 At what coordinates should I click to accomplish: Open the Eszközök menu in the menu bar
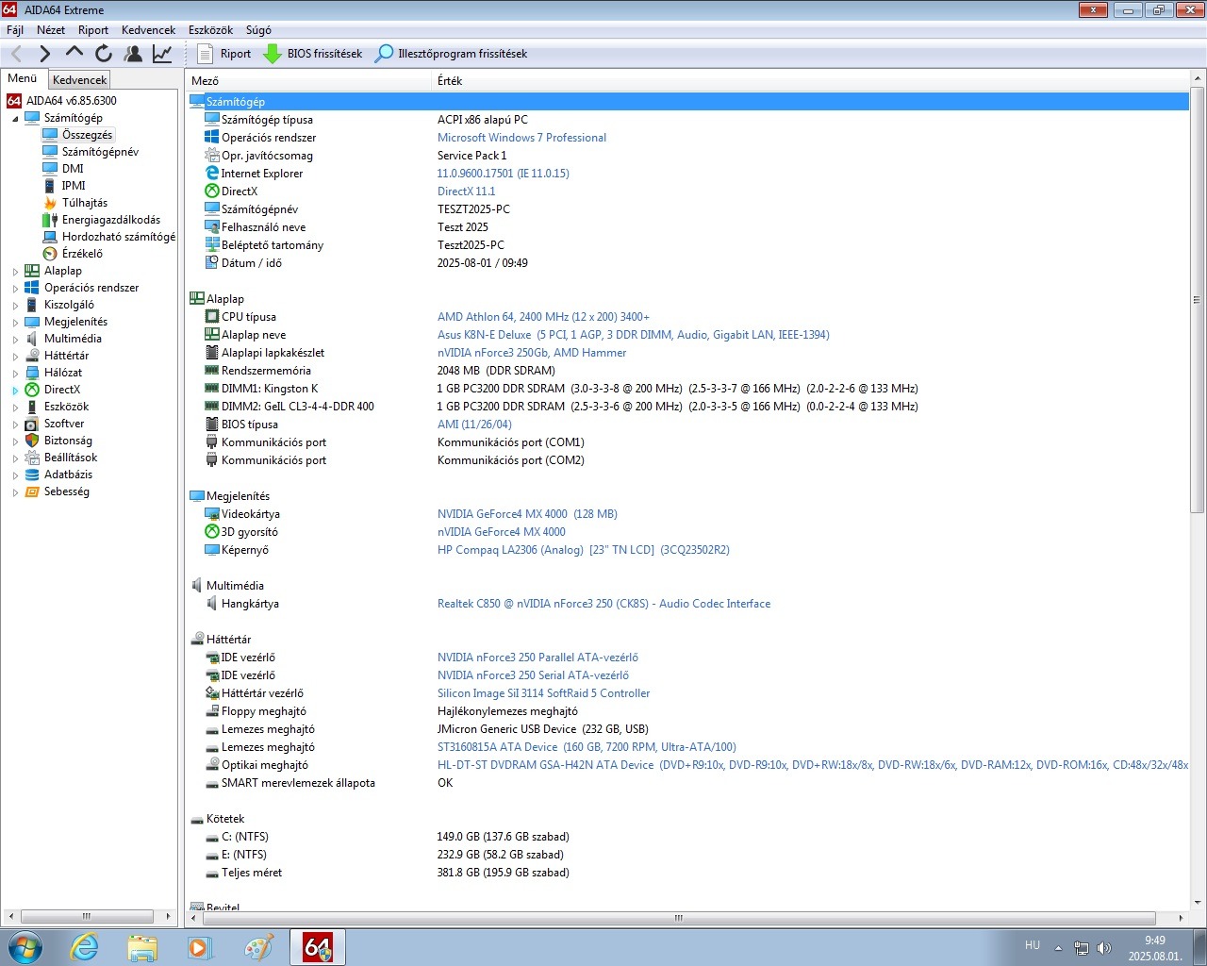(210, 29)
